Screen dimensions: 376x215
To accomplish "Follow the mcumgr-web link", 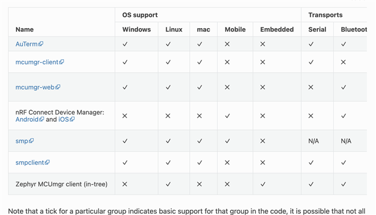I will [x=38, y=87].
